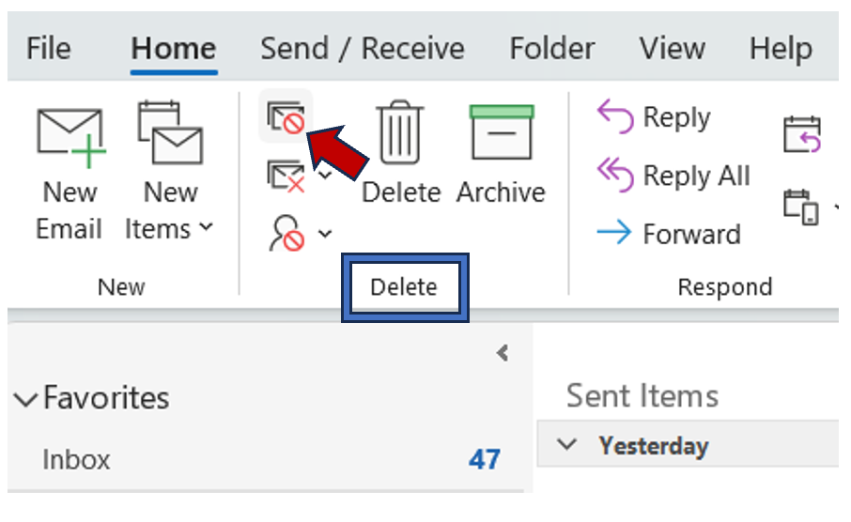The height and width of the screenshot is (522, 851).
Task: Click the Ignore conversation icon
Action: 286,117
